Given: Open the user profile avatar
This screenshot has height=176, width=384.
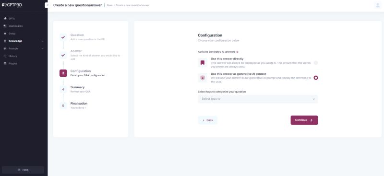Looking at the screenshot, I should pyautogui.click(x=377, y=5).
